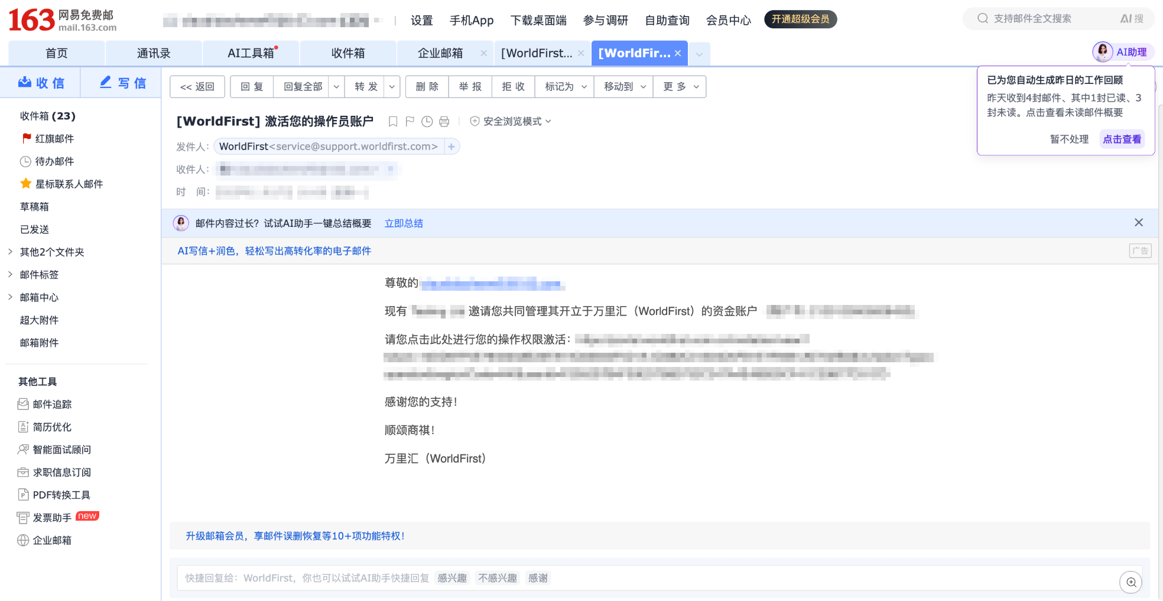This screenshot has height=601, width=1163.
Task: Open the 标记为 dropdown
Action: (x=565, y=87)
